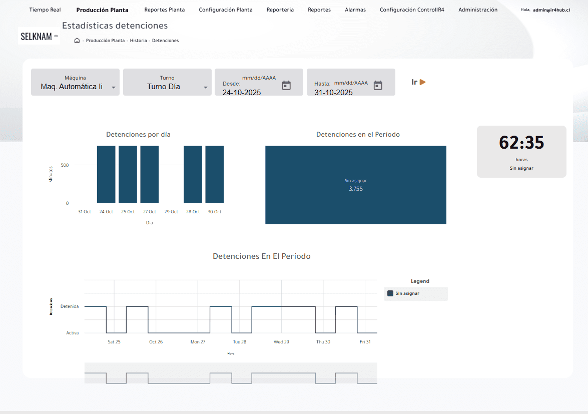Open the Desde date calendar icon
This screenshot has height=414, width=588.
click(286, 85)
